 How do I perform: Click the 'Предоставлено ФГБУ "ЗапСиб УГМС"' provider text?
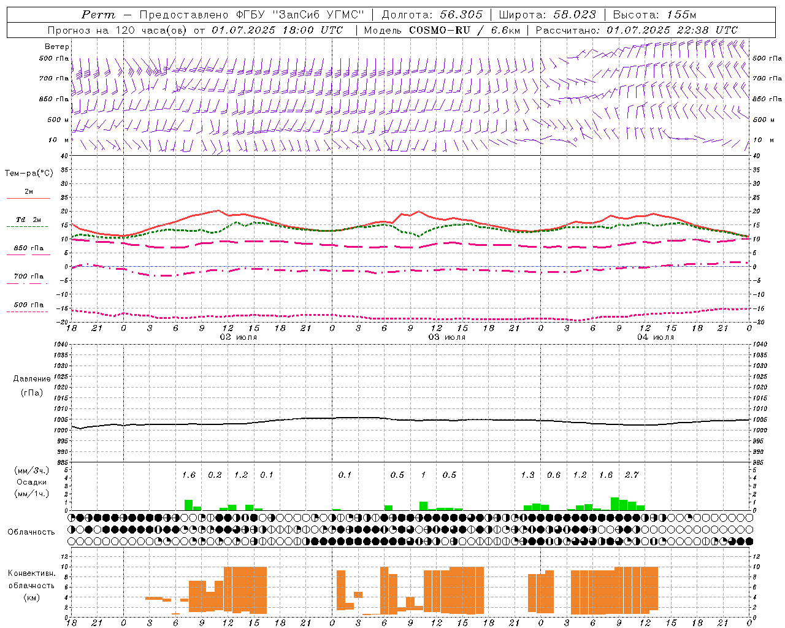point(251,15)
